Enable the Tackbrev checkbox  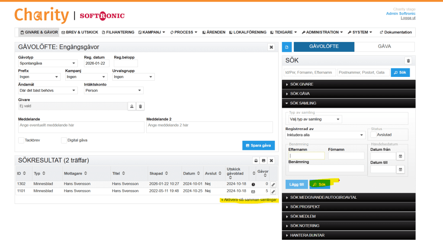(21, 140)
